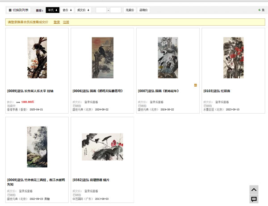Screen dimensions: 268x206
Task: Click 登录后查看 text under lot 0382
Action: click(91, 191)
